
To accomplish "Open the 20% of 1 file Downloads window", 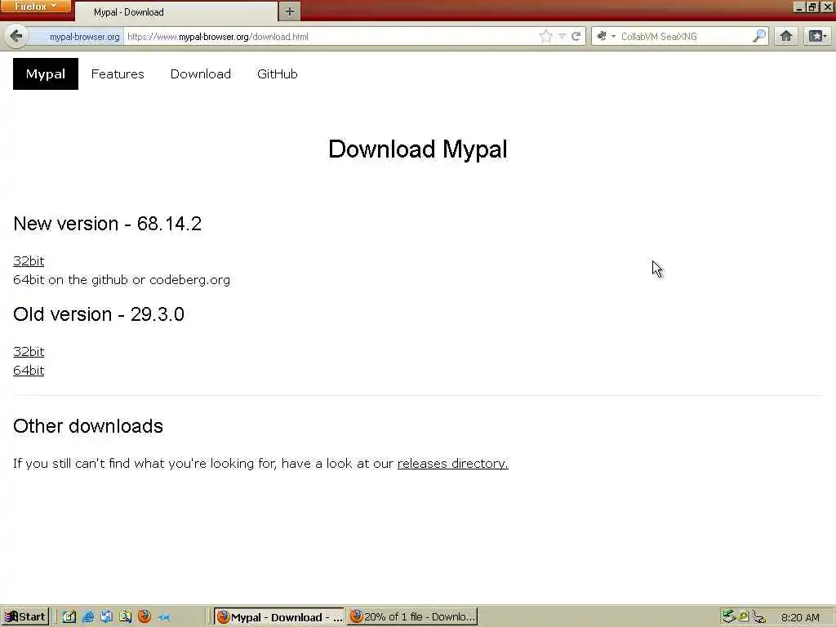I will point(412,617).
